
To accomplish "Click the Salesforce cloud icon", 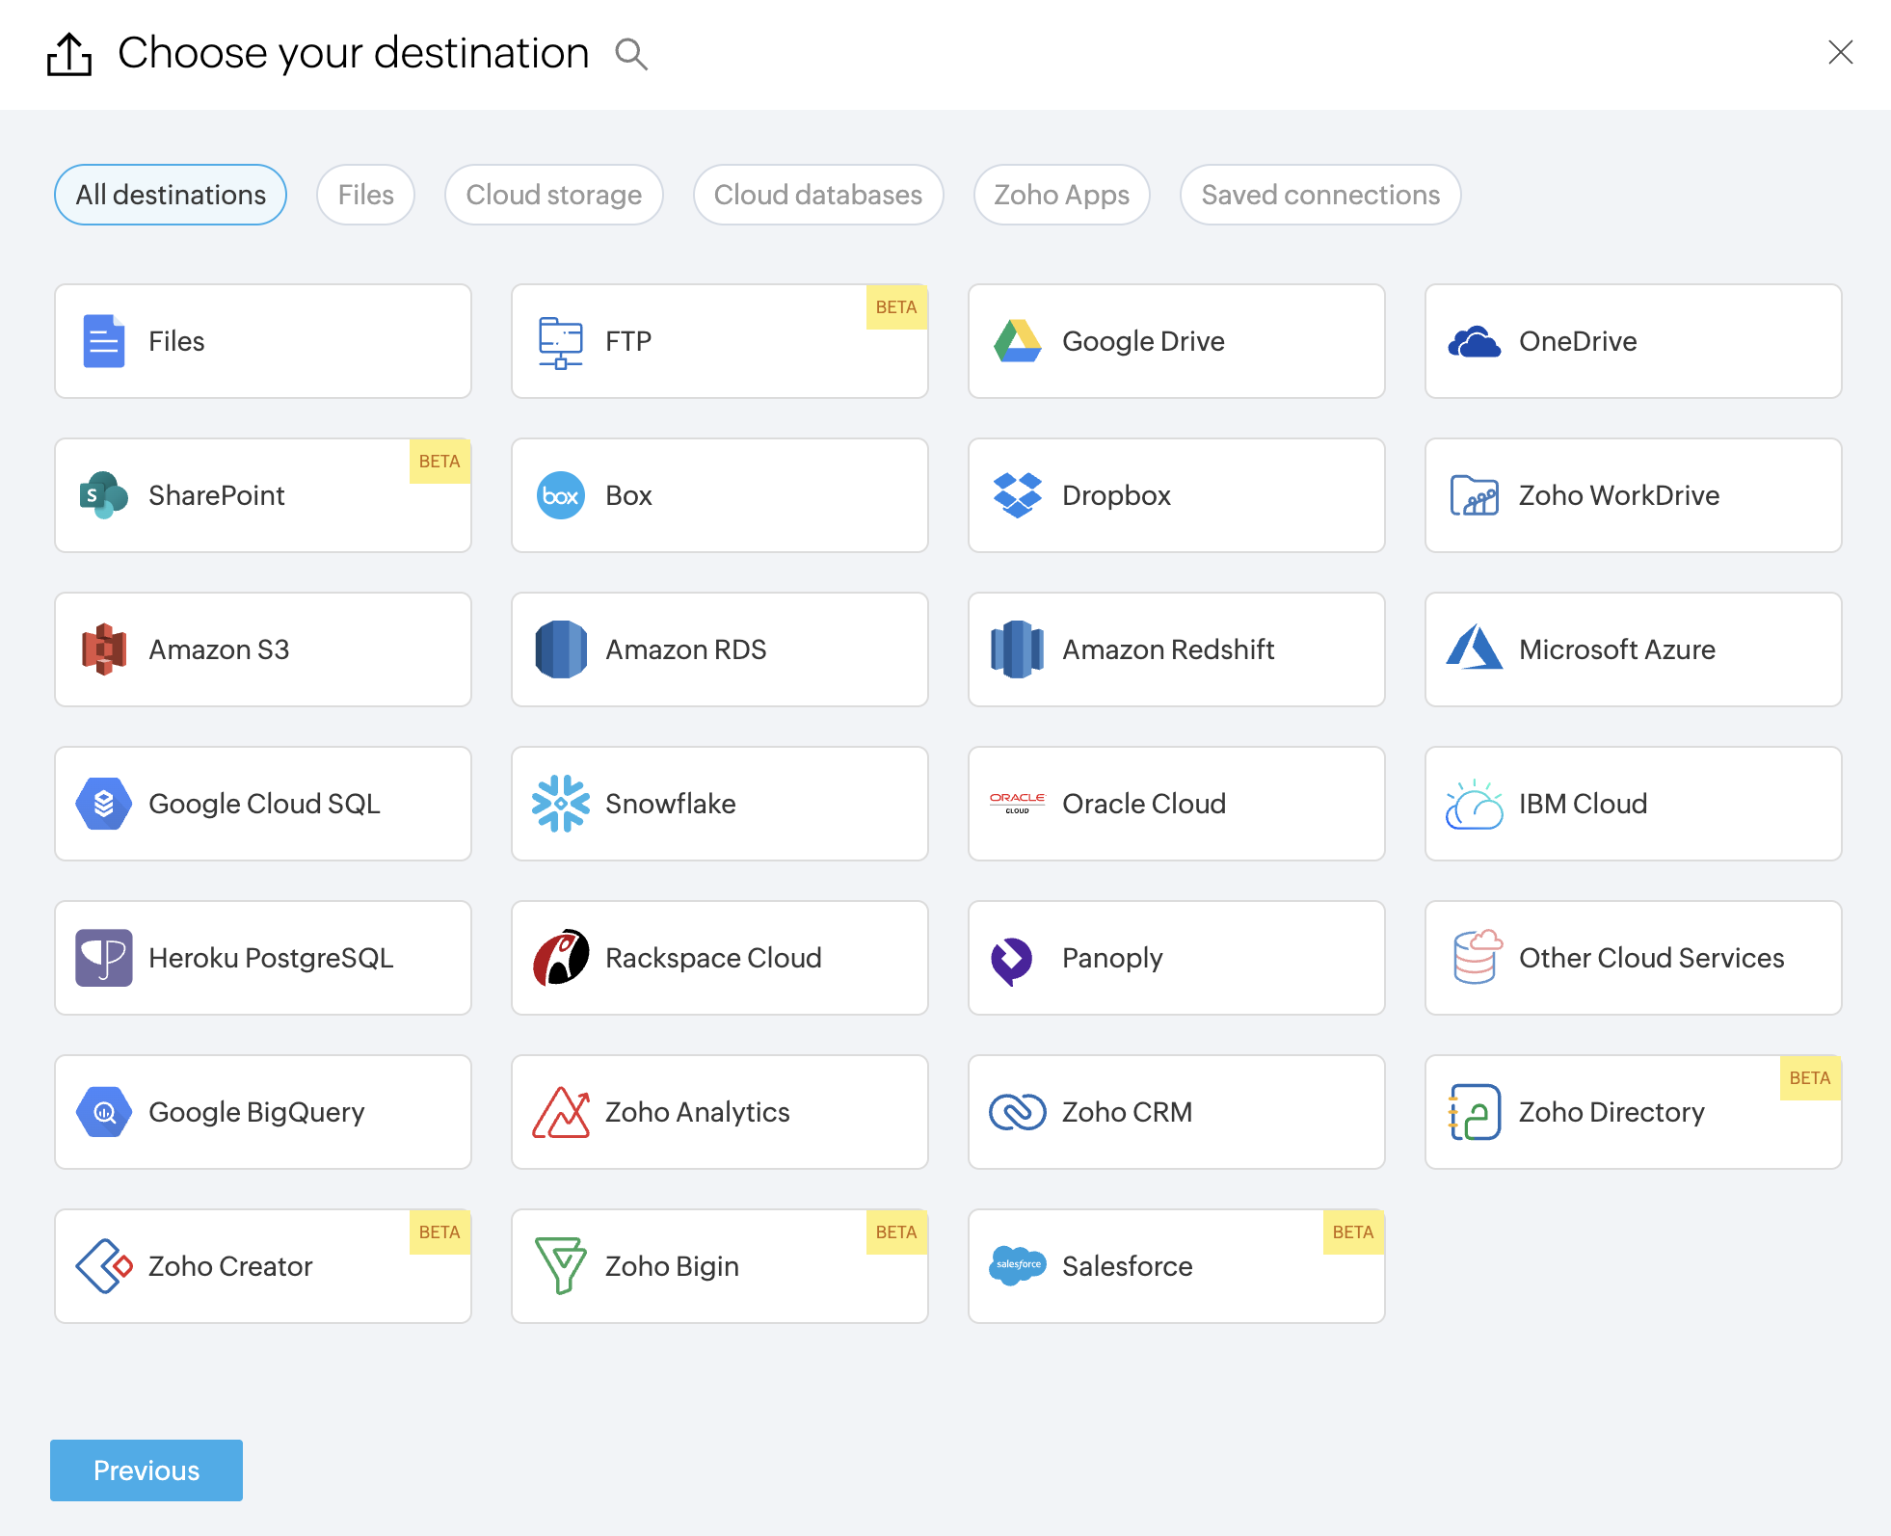I will coord(1017,1264).
